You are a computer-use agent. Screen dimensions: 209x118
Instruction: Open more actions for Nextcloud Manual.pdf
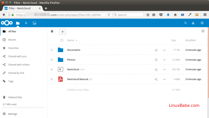click(164, 79)
